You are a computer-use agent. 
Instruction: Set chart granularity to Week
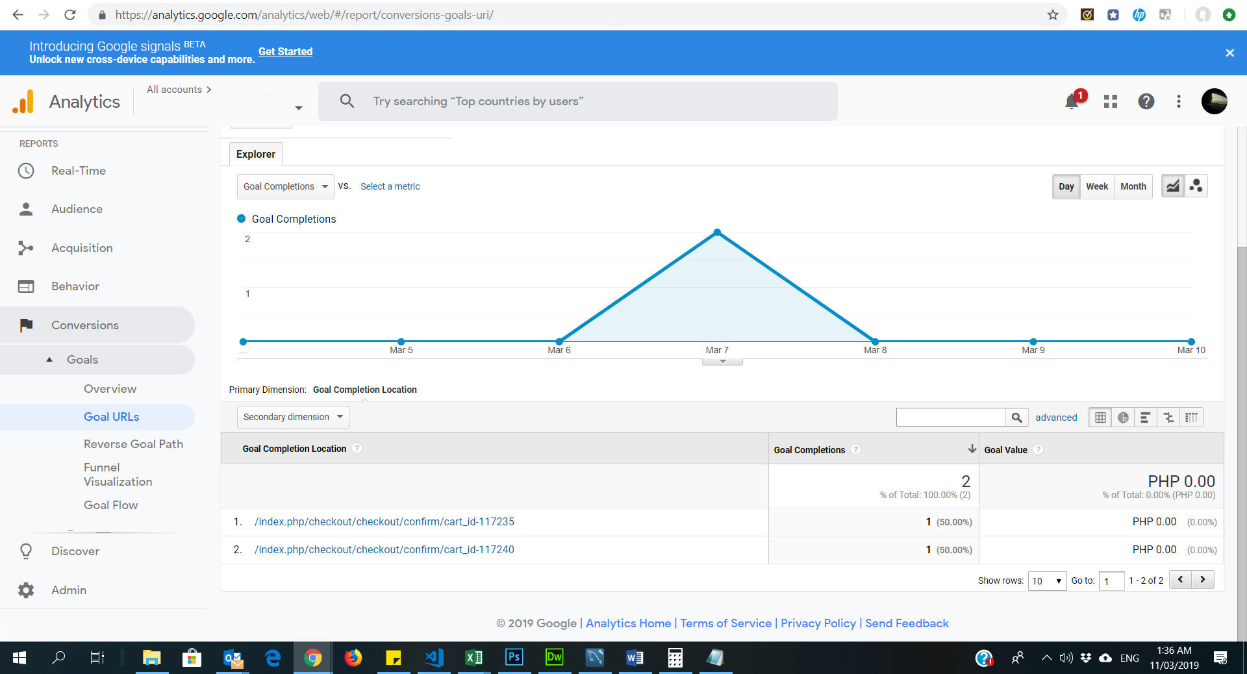[x=1097, y=186]
